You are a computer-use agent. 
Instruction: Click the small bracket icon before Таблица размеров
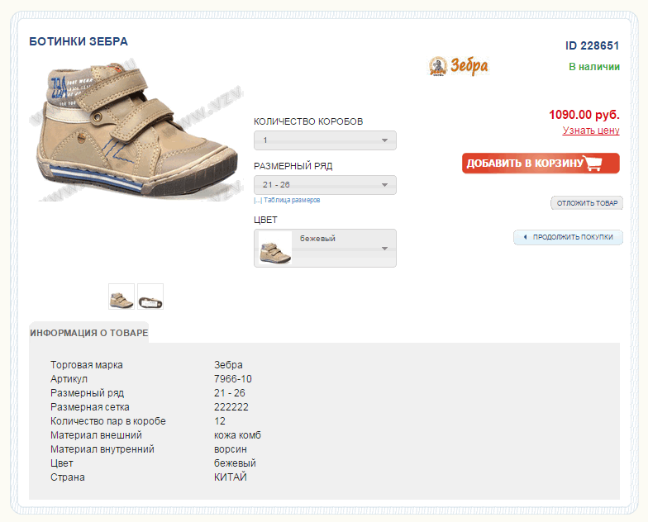(258, 201)
